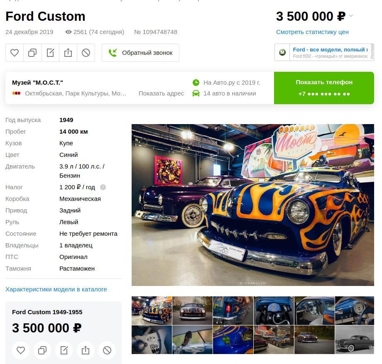Open Характеристики модели в каталоге link
The height and width of the screenshot is (364, 382).
[56, 289]
